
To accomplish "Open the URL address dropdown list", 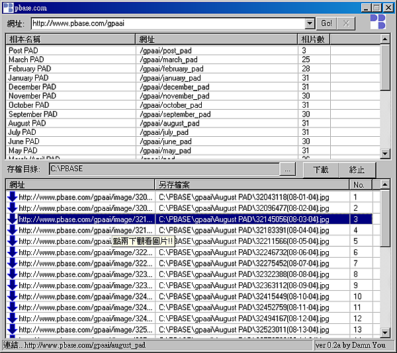I will click(310, 24).
